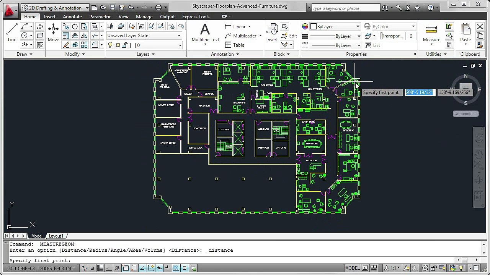Click the MODEL space button in status bar
The image size is (490, 275).
point(353,268)
